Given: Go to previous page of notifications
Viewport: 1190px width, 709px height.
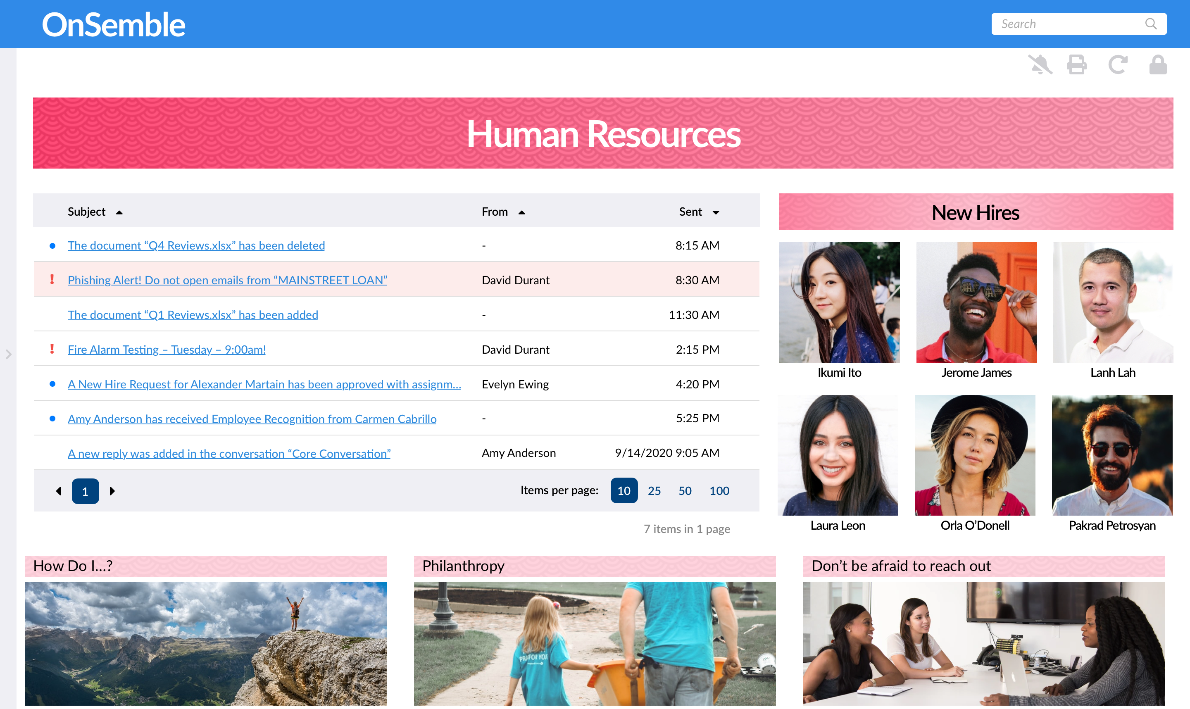Looking at the screenshot, I should click(58, 491).
